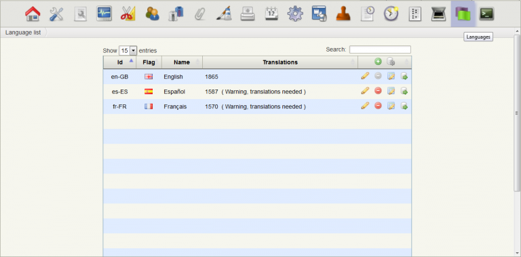Open the translations editor for English row

(391, 77)
